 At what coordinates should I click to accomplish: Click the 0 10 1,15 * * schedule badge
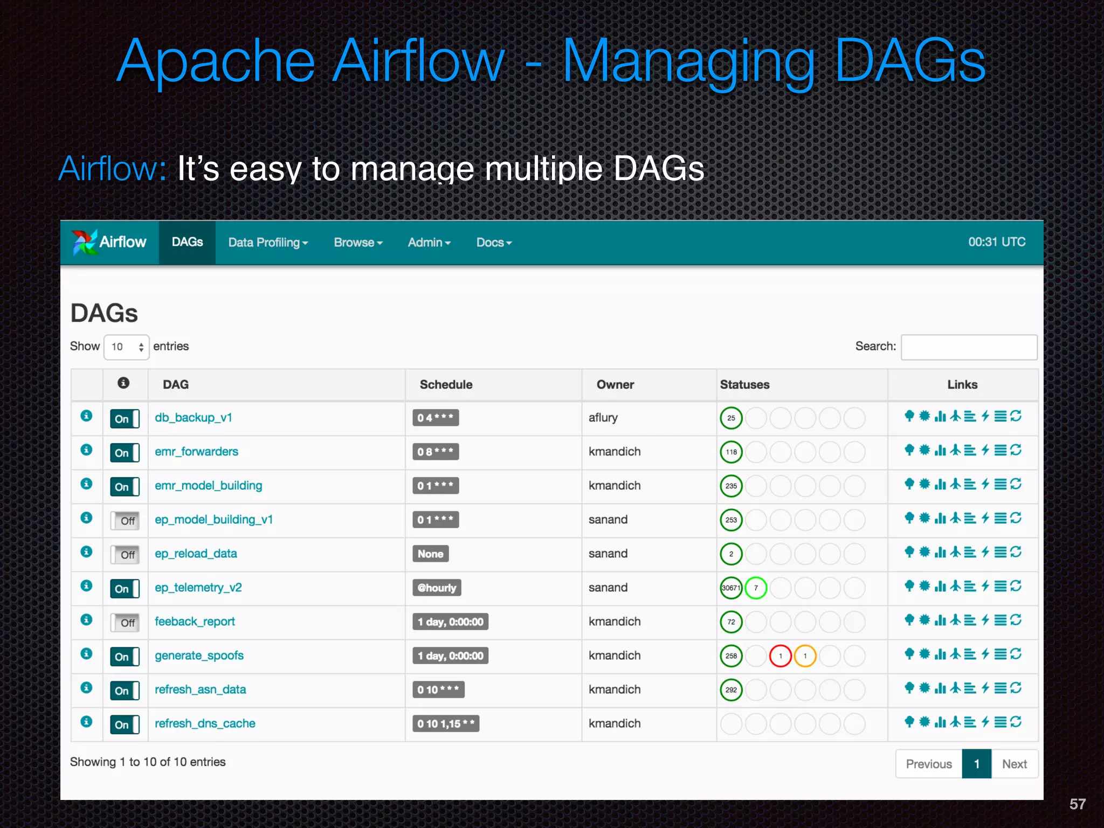click(x=446, y=723)
